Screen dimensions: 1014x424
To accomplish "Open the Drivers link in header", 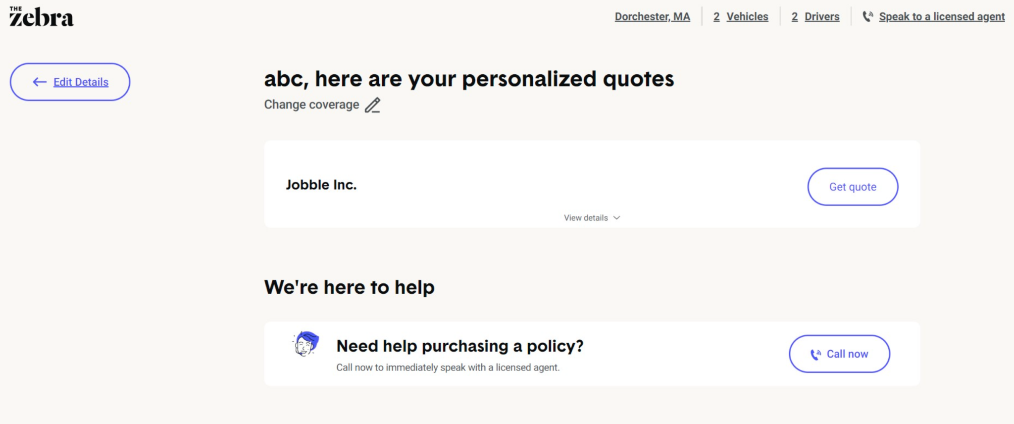I will (822, 17).
